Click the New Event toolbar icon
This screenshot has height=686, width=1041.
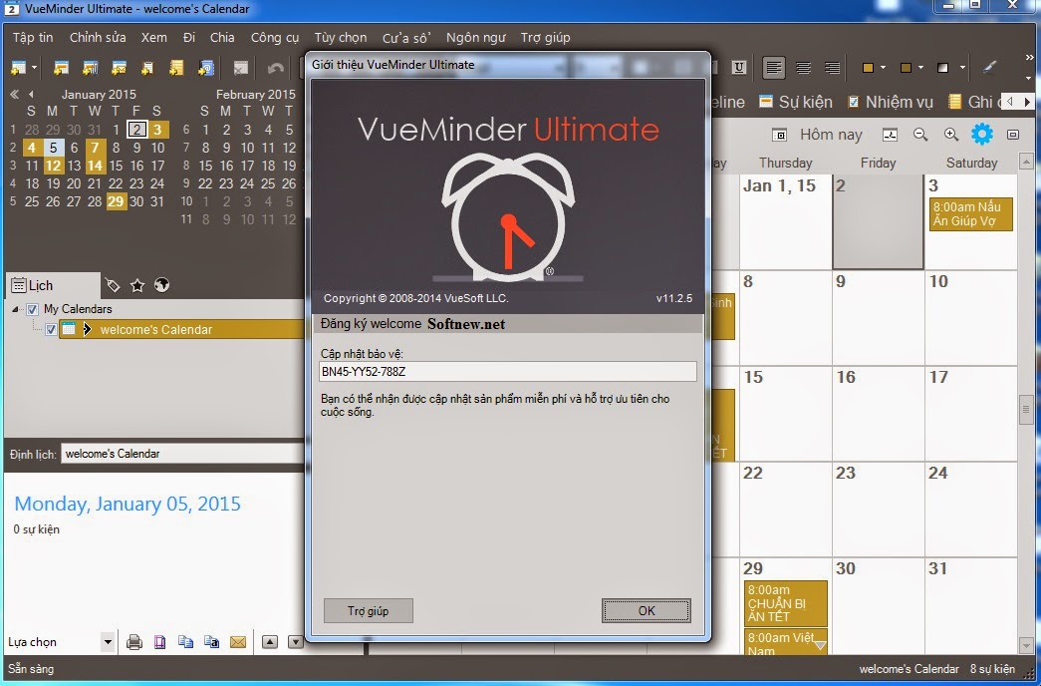[x=61, y=68]
